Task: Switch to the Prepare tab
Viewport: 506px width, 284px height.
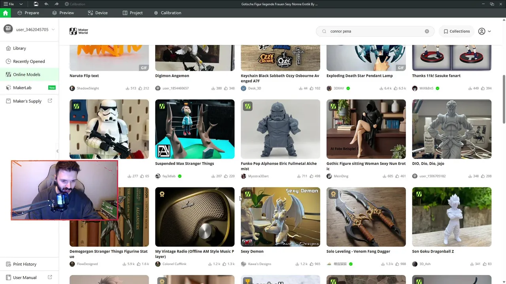Action: click(x=28, y=13)
